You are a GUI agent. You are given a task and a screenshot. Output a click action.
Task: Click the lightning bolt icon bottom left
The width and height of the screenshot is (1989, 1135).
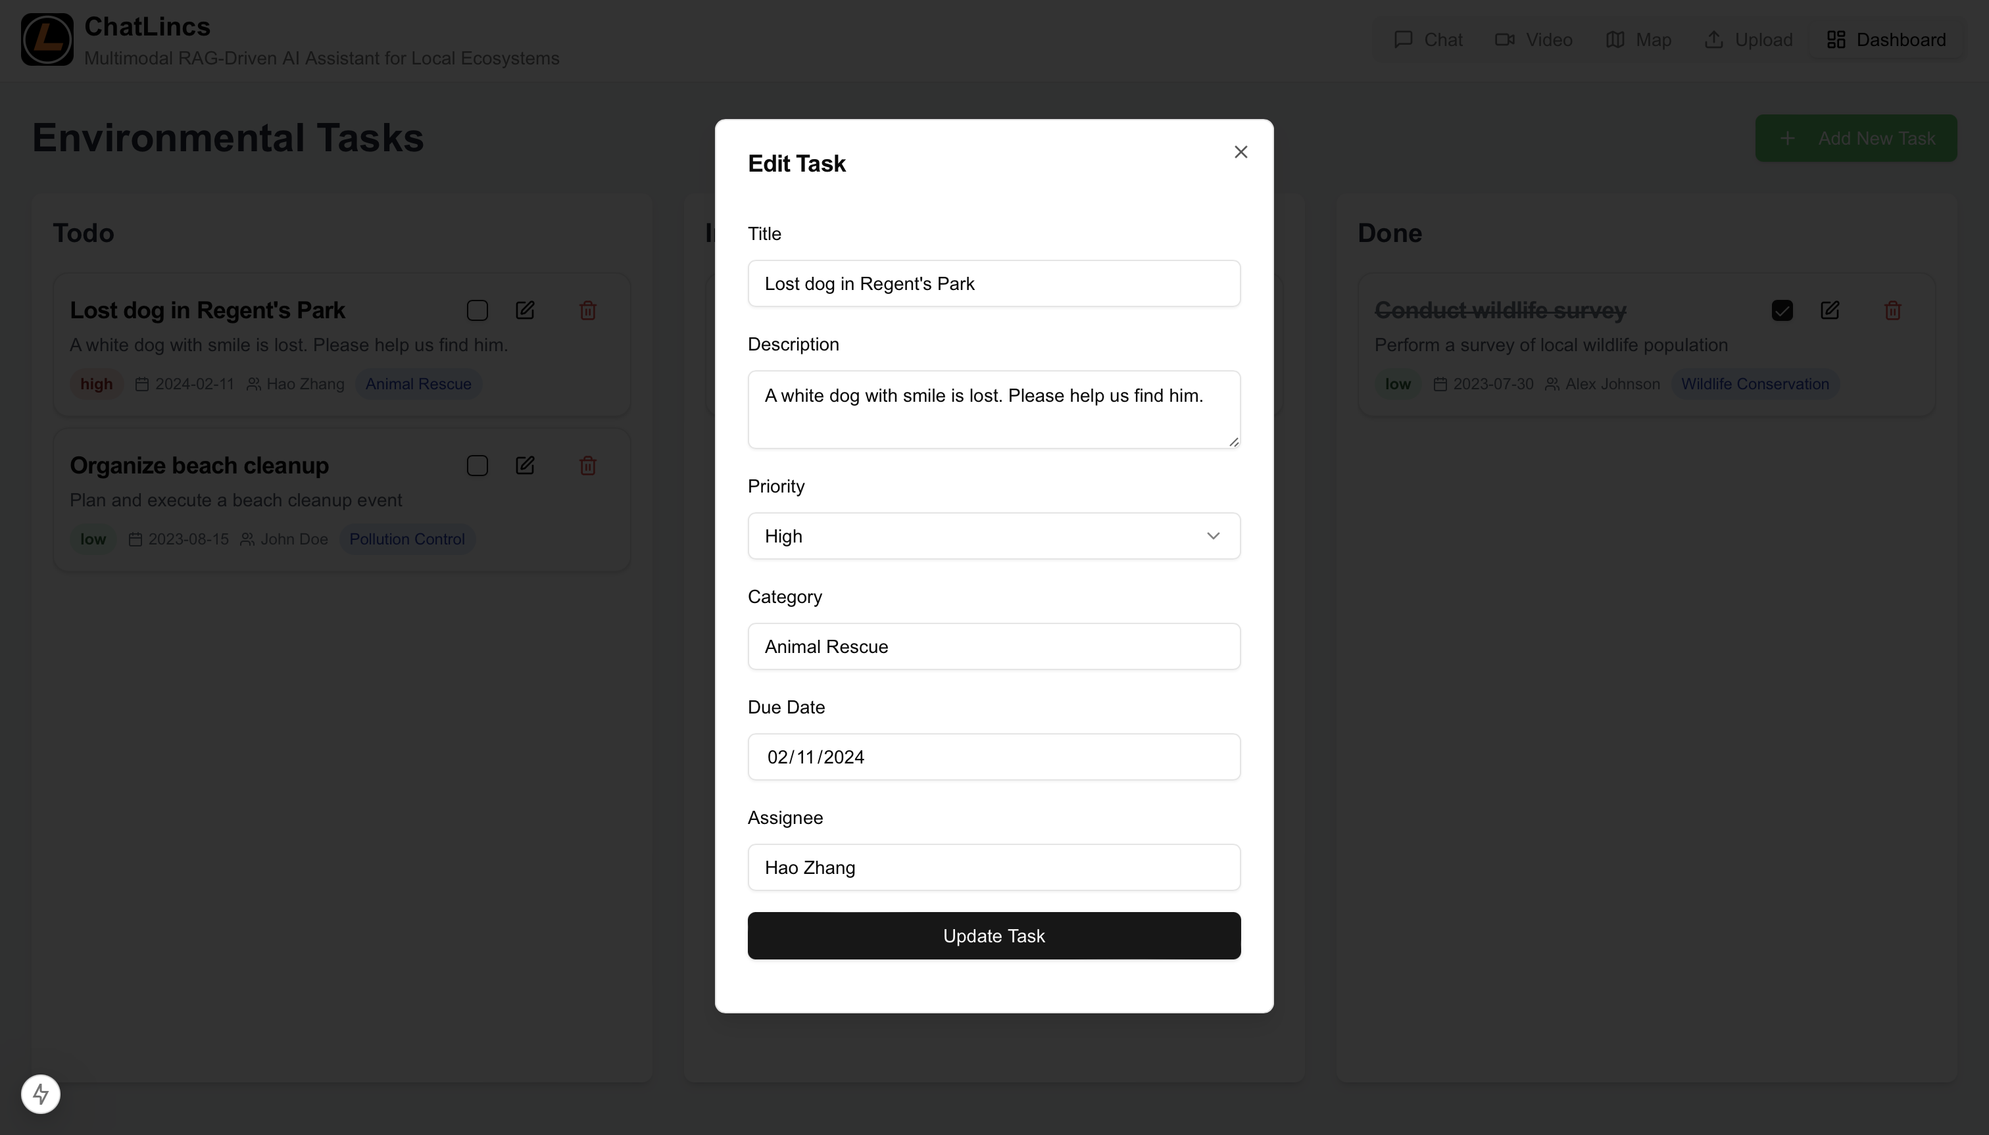[x=41, y=1094]
